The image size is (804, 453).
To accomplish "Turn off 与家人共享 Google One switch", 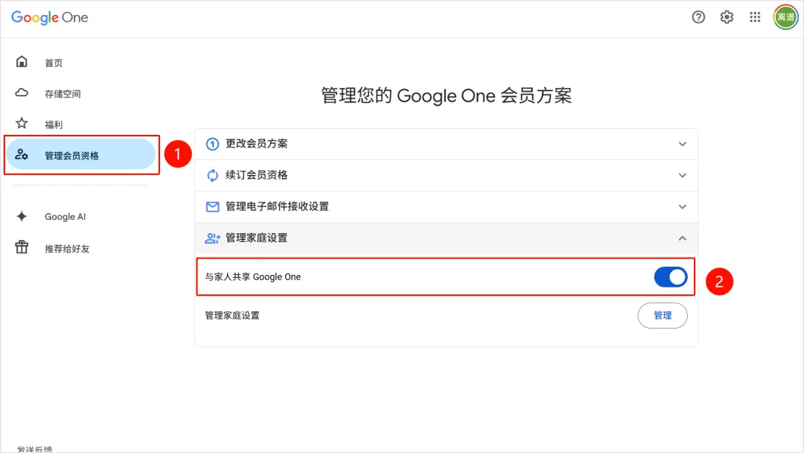I will tap(671, 277).
